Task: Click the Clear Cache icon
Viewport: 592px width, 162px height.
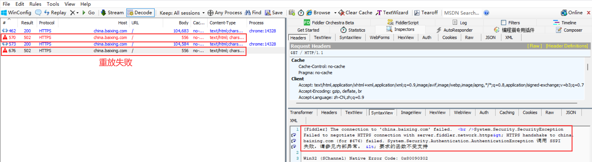Action: pyautogui.click(x=341, y=13)
